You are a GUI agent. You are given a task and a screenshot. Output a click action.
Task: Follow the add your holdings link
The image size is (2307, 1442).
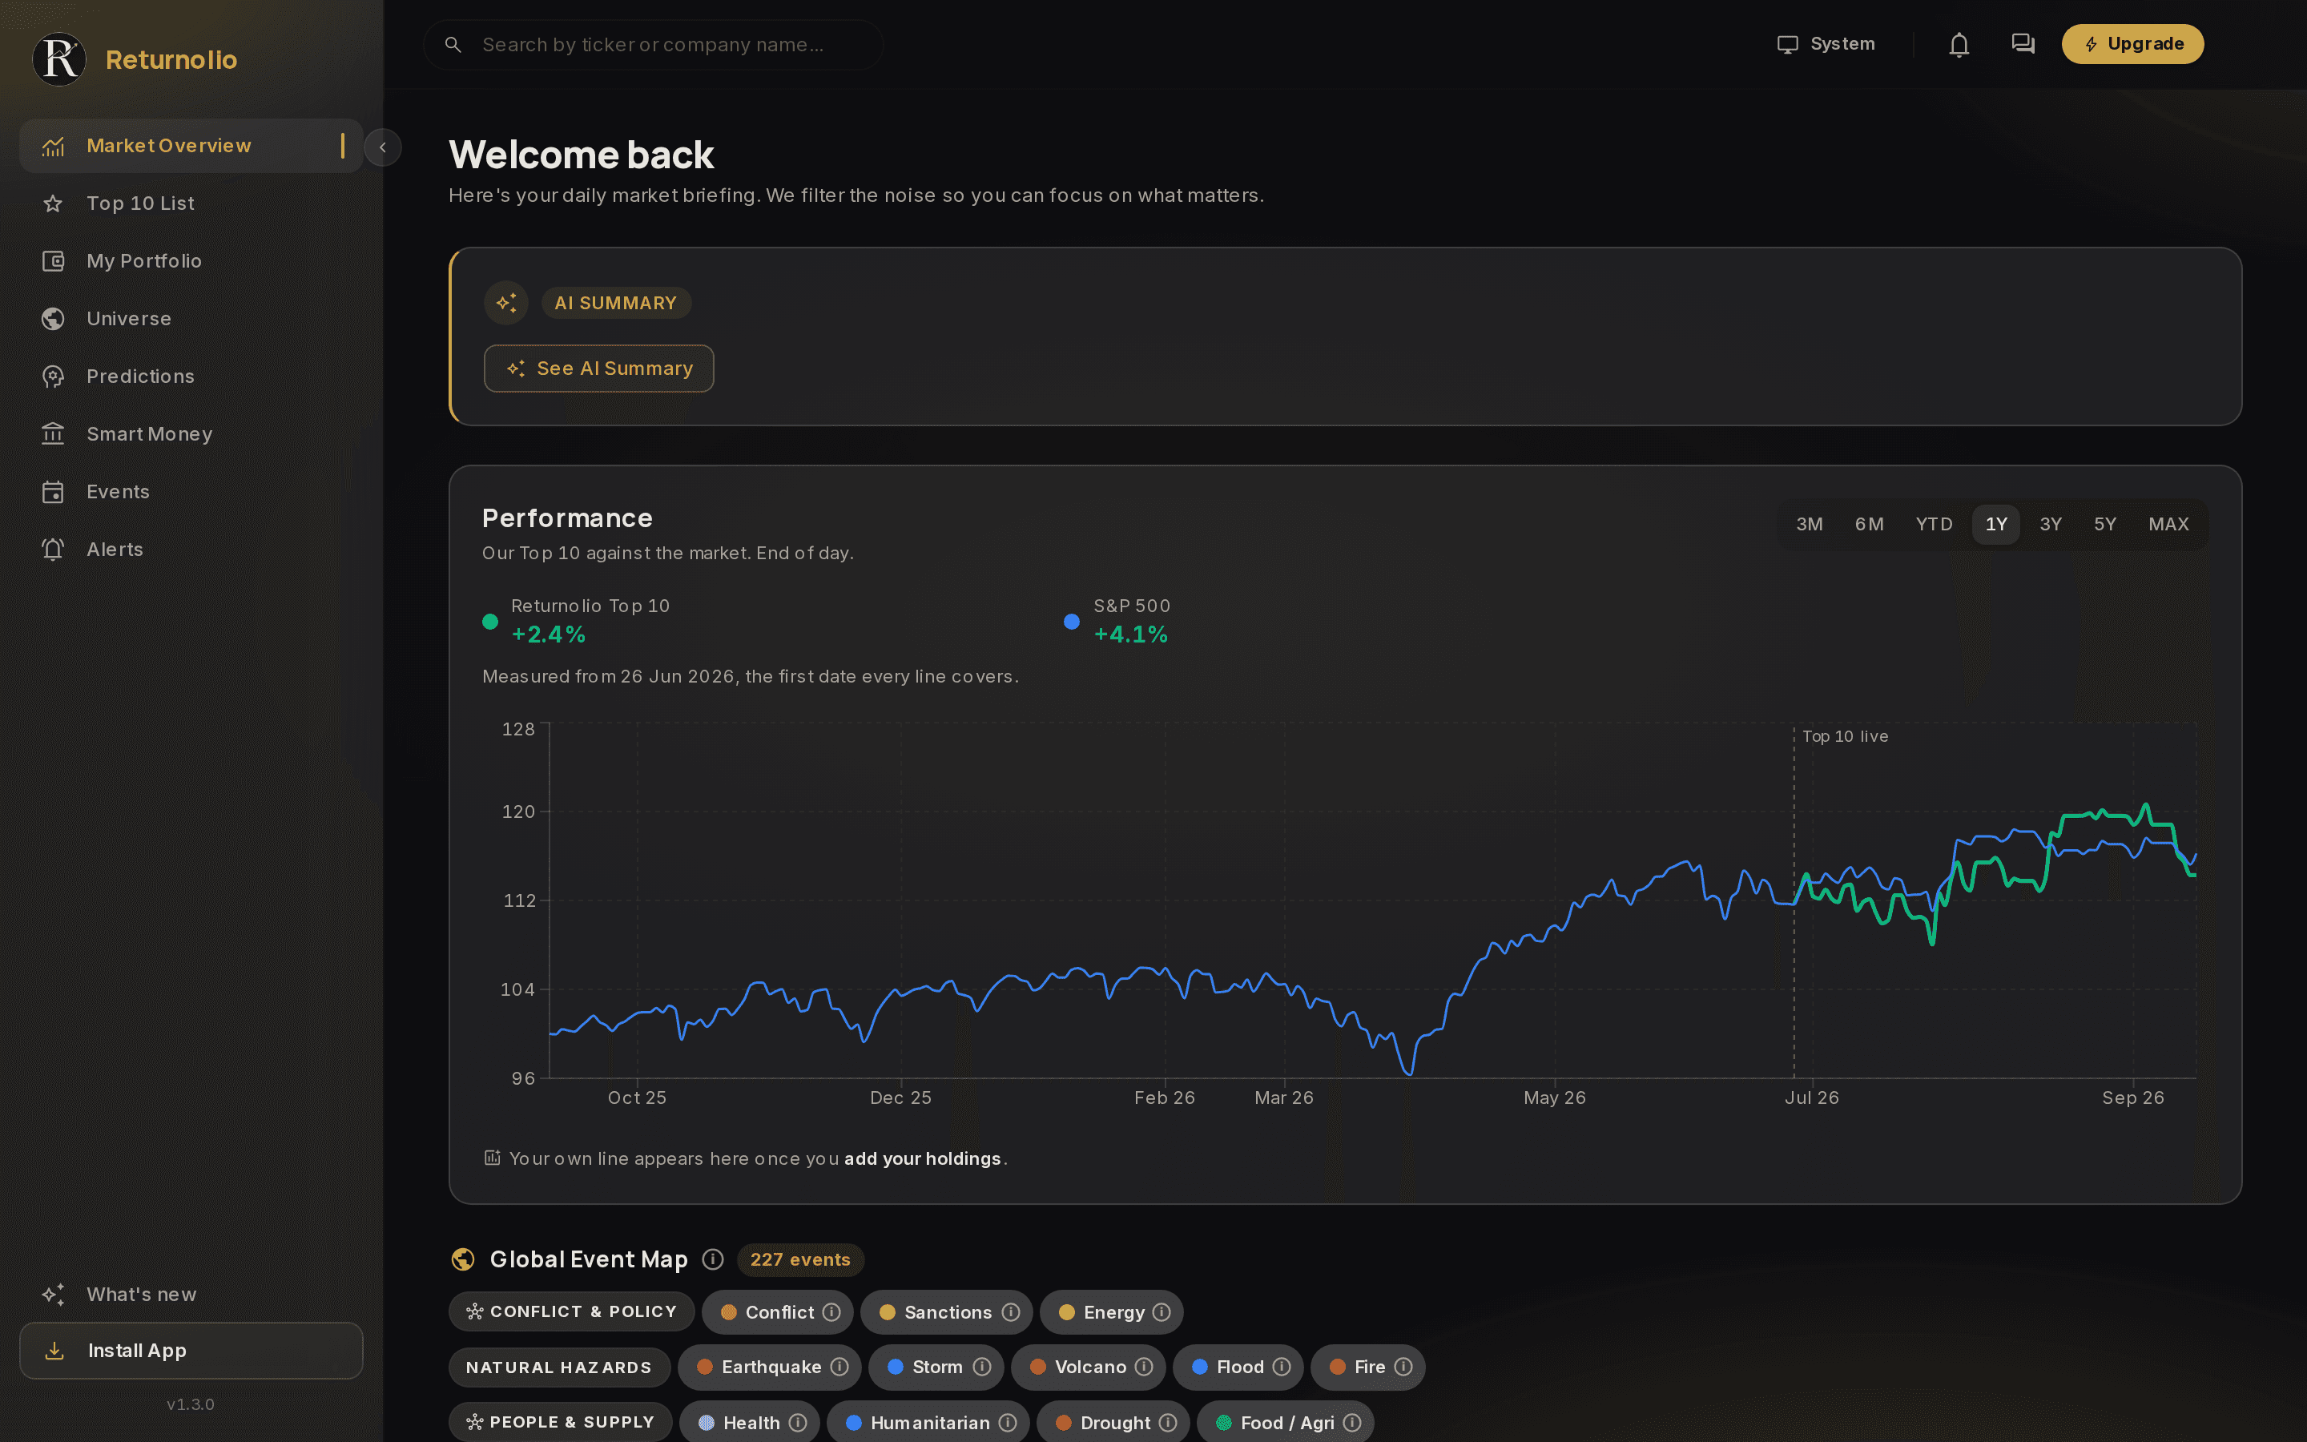click(922, 1158)
